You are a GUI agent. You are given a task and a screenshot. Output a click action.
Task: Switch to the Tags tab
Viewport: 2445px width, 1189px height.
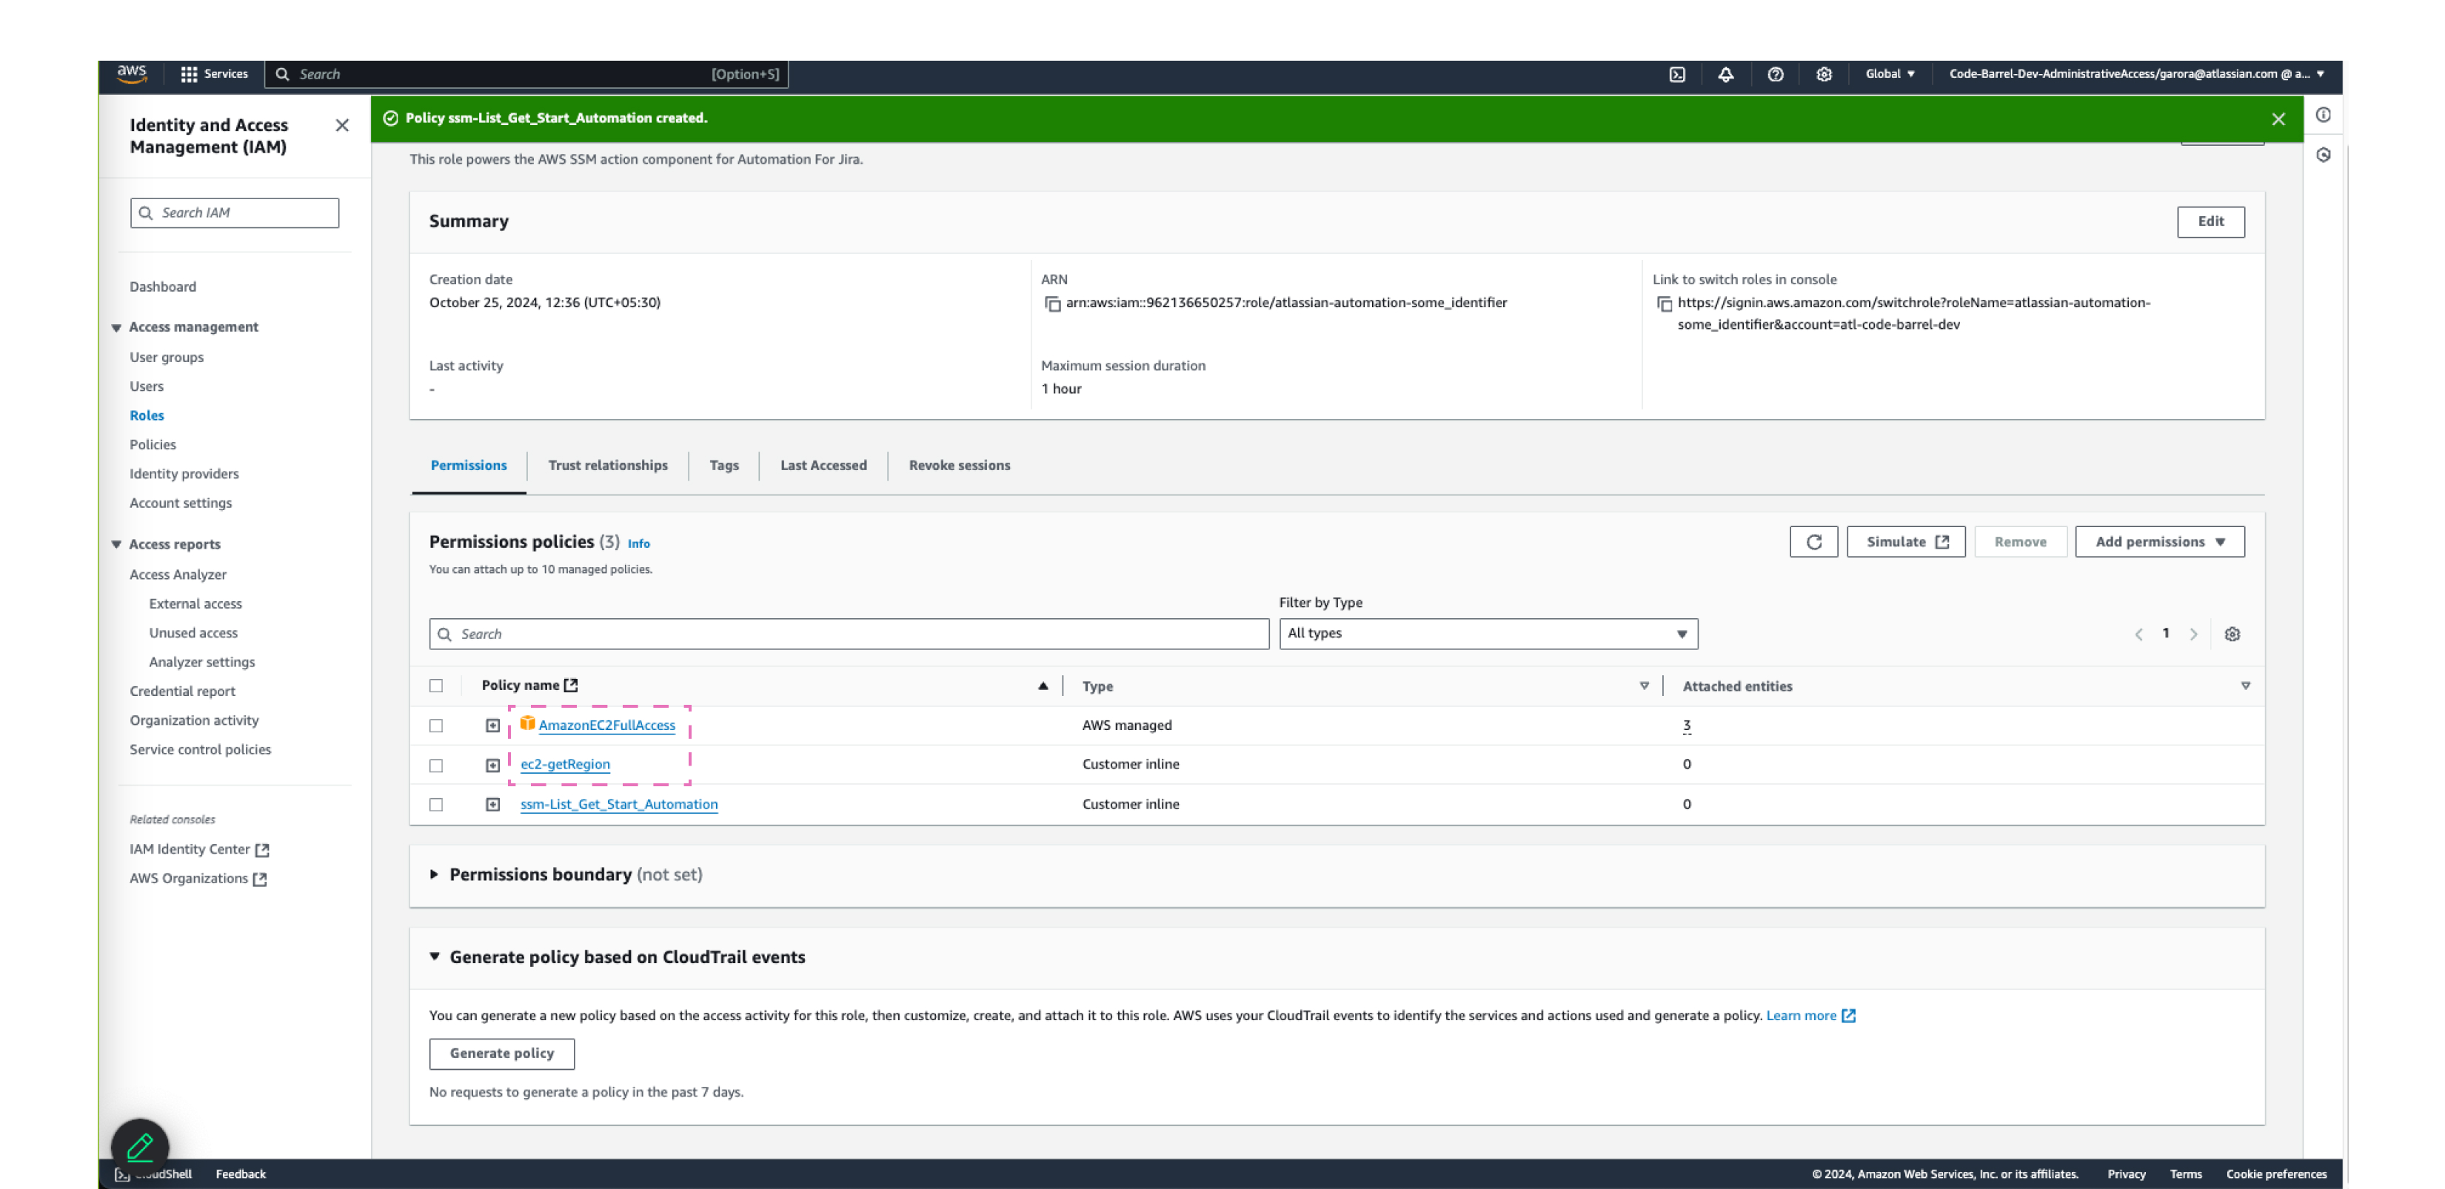click(x=723, y=466)
